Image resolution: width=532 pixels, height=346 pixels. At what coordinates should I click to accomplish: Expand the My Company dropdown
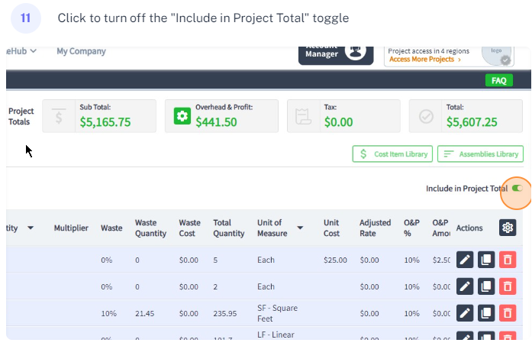[81, 51]
